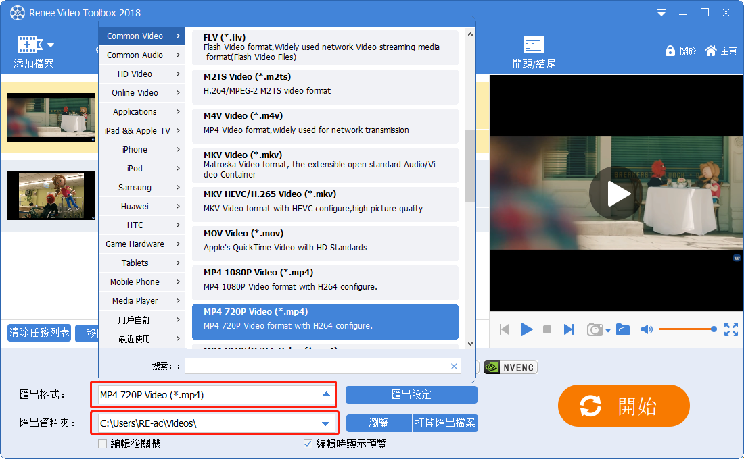Select the iPad && Apple TV category

[141, 131]
